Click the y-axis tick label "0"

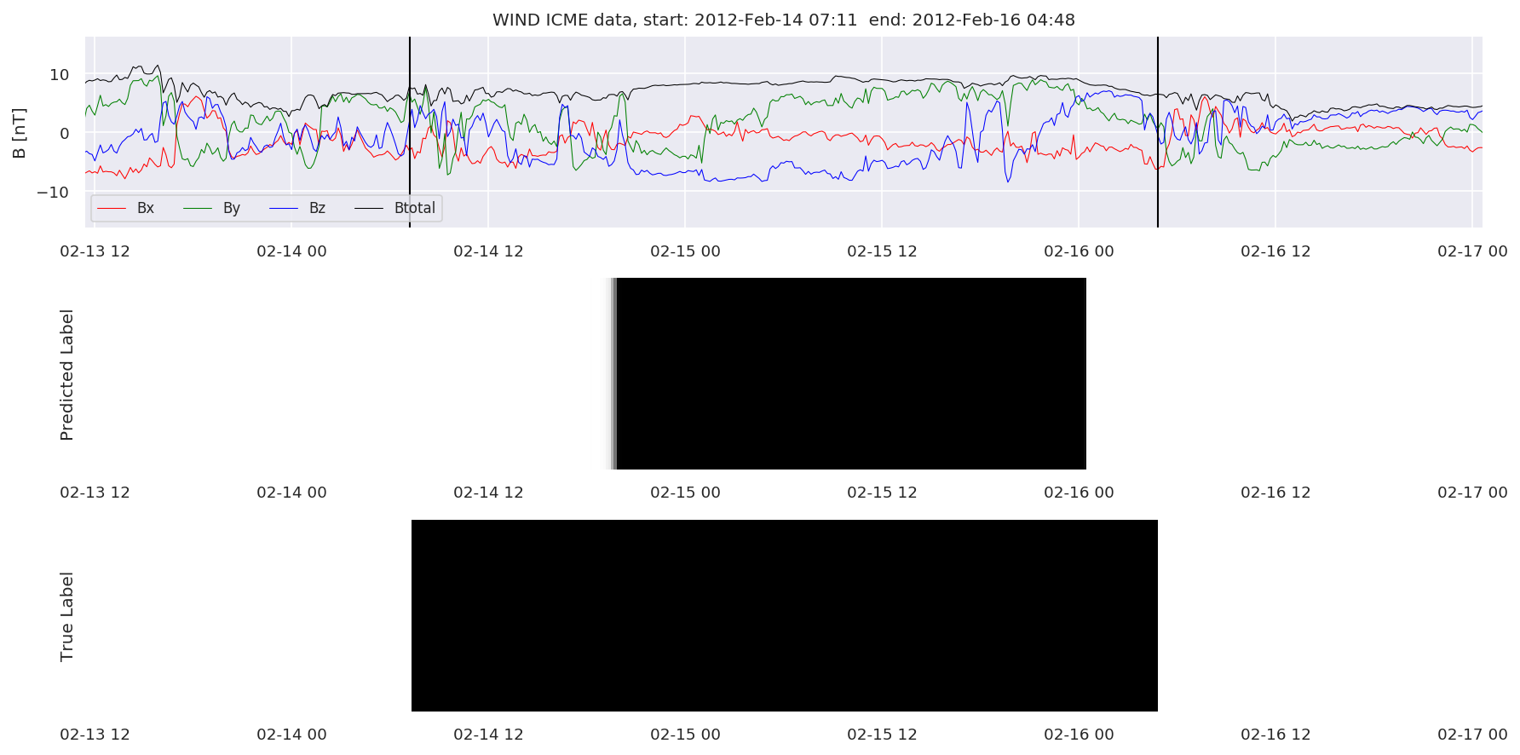click(65, 134)
